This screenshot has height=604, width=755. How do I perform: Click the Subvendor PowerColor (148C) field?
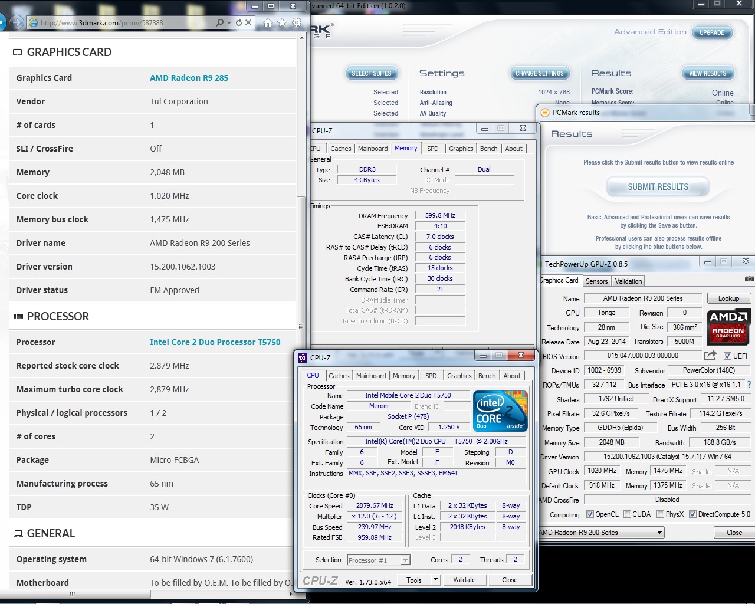(x=708, y=370)
